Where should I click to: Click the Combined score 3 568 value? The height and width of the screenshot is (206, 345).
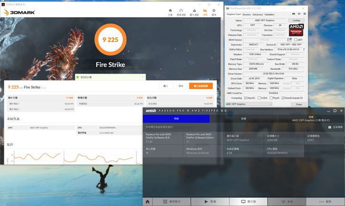click(209, 98)
